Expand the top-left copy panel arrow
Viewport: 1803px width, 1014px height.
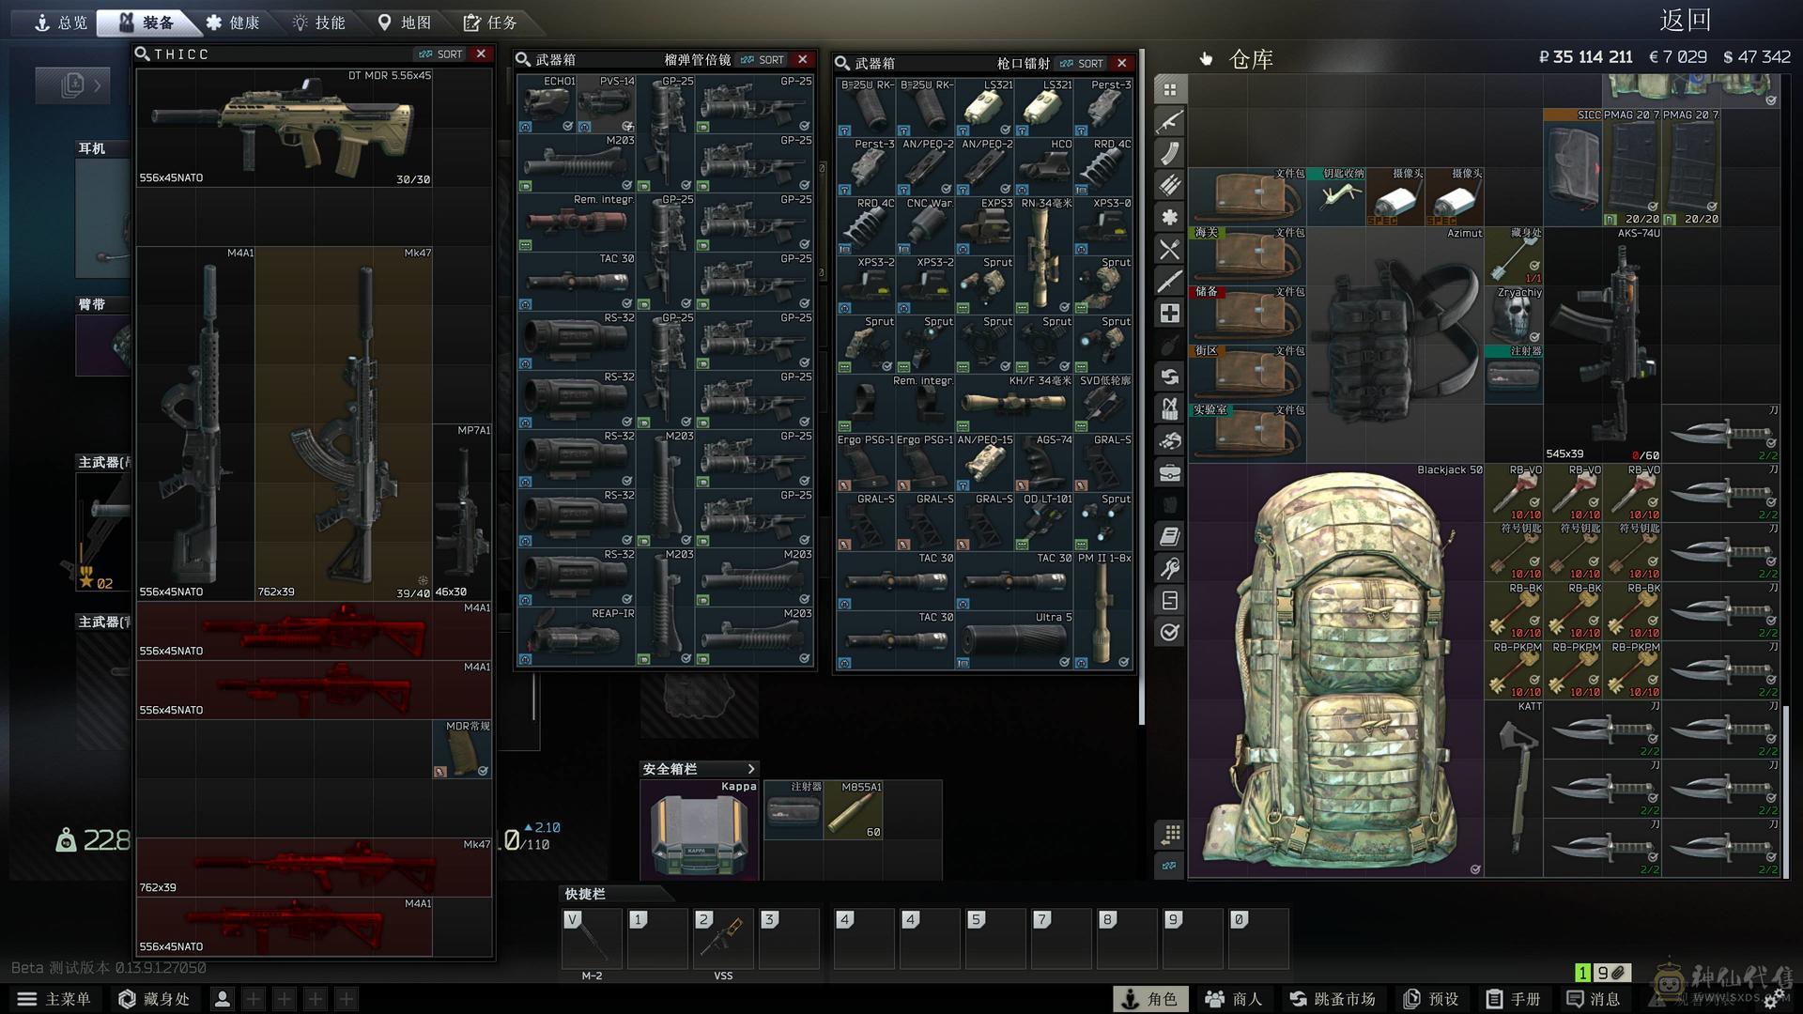point(97,86)
